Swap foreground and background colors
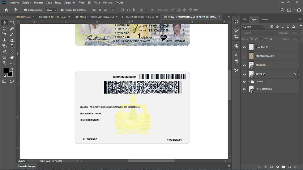Image resolution: width=303 pixels, height=170 pixels. (12, 68)
